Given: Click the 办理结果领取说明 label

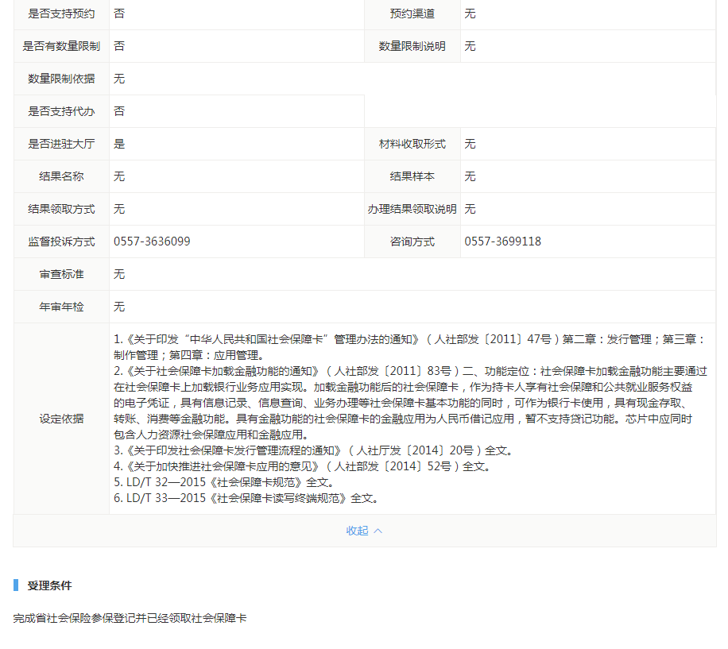Looking at the screenshot, I should 412,209.
